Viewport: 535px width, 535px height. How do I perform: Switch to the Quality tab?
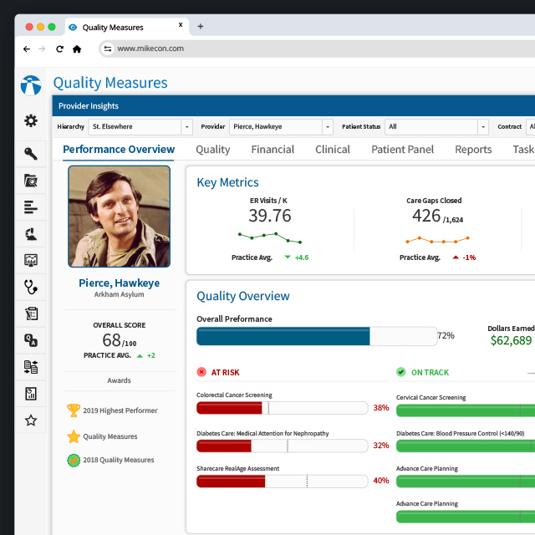coord(212,150)
